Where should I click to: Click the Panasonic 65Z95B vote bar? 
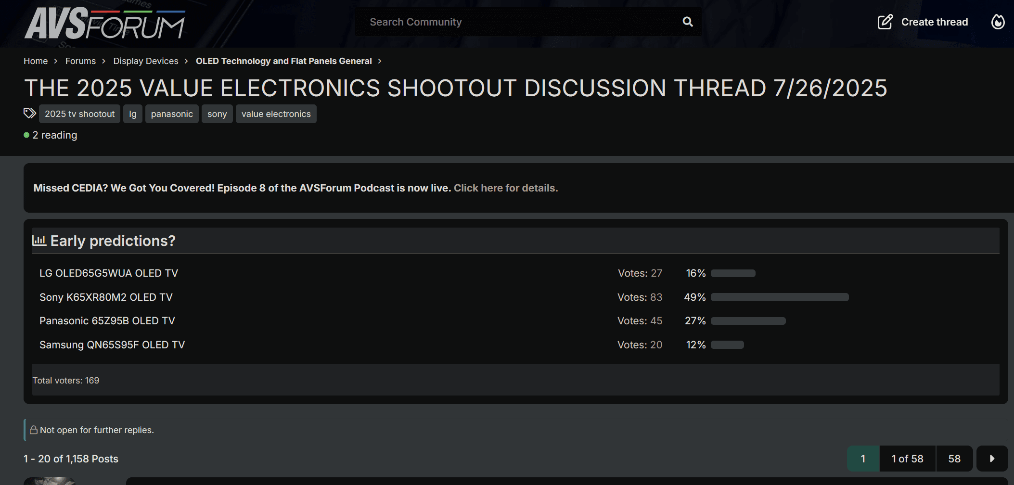click(x=748, y=321)
